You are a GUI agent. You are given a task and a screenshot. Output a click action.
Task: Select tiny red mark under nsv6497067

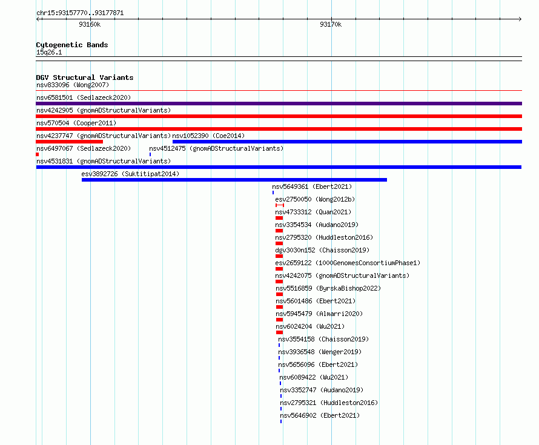click(x=37, y=154)
